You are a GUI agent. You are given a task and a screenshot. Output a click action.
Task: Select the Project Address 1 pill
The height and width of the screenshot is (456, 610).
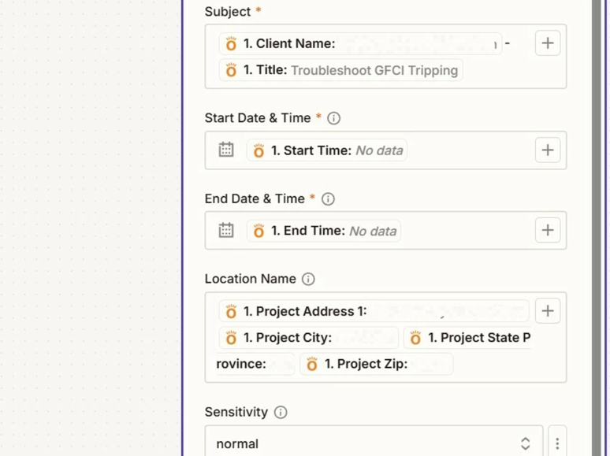coord(374,311)
